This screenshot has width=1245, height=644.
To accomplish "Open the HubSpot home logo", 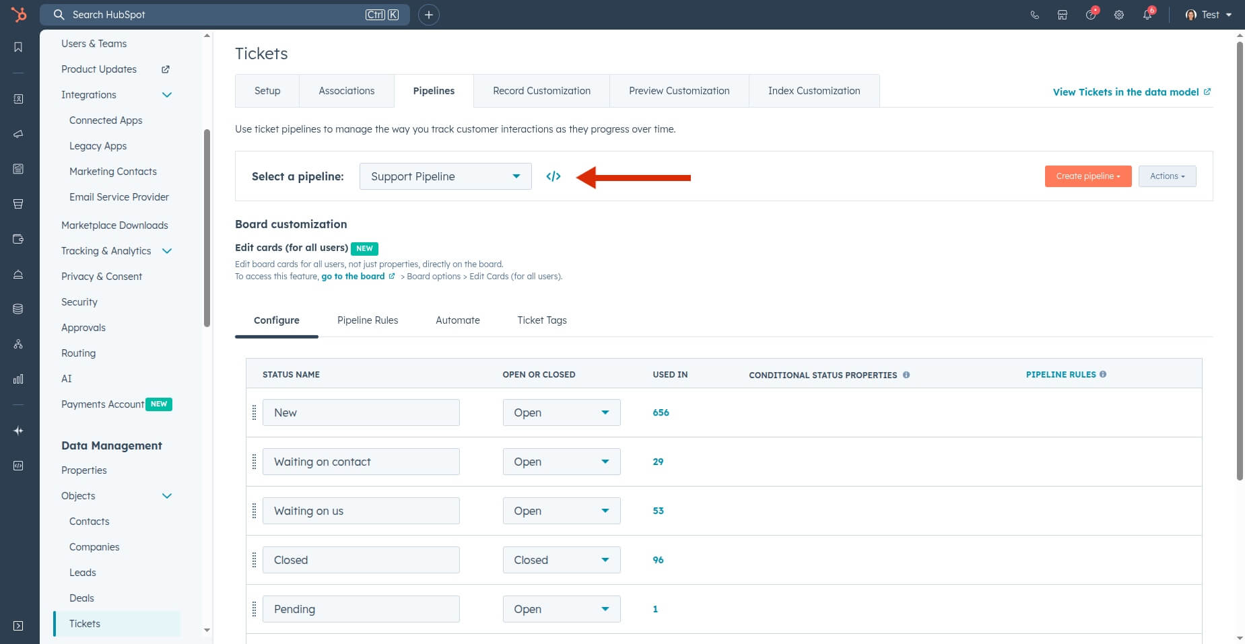I will pyautogui.click(x=19, y=14).
